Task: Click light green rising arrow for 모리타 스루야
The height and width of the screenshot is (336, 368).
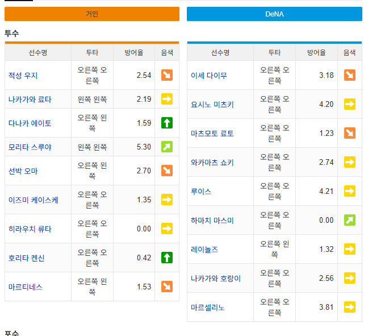Action: click(167, 147)
